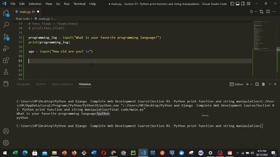
Task: Run Python file with play button
Action: [252, 12]
